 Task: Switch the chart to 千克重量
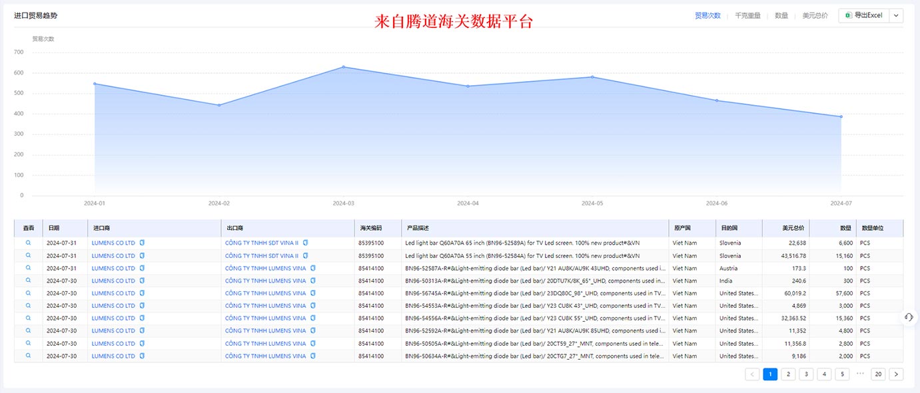[747, 15]
